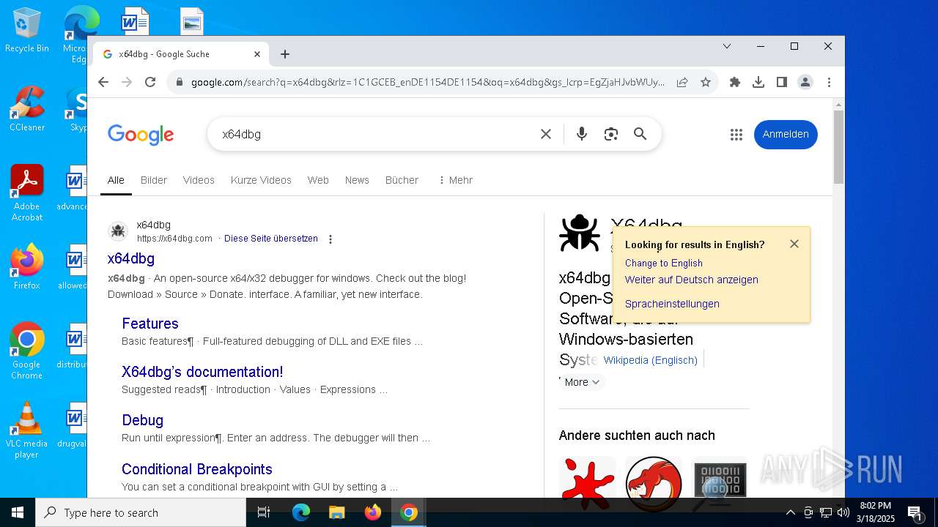Dismiss the English results popup
The height and width of the screenshot is (527, 938).
(x=794, y=244)
